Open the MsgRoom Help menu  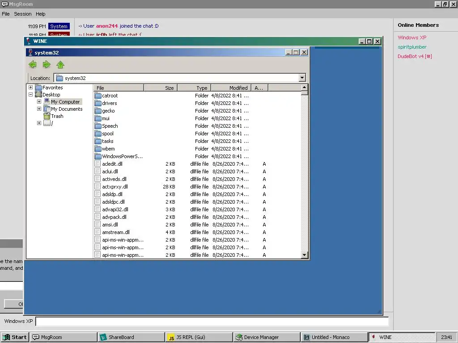pyautogui.click(x=41, y=14)
